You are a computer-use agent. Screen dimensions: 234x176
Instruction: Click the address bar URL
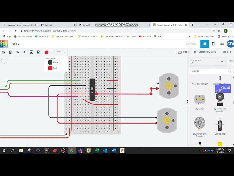tap(50, 31)
